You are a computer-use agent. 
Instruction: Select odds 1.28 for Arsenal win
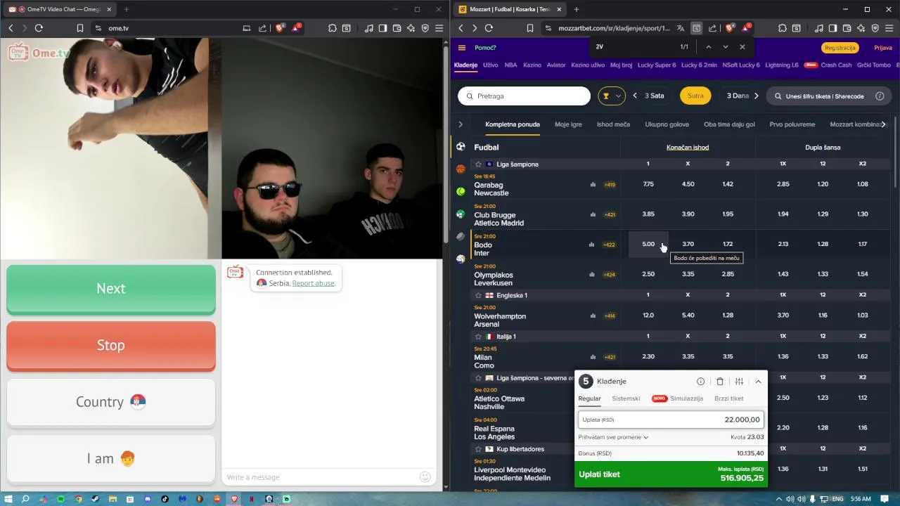click(x=728, y=316)
